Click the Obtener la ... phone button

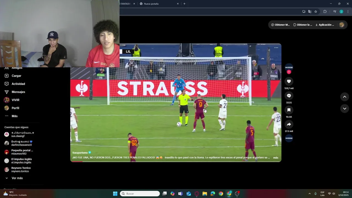[x=302, y=25]
